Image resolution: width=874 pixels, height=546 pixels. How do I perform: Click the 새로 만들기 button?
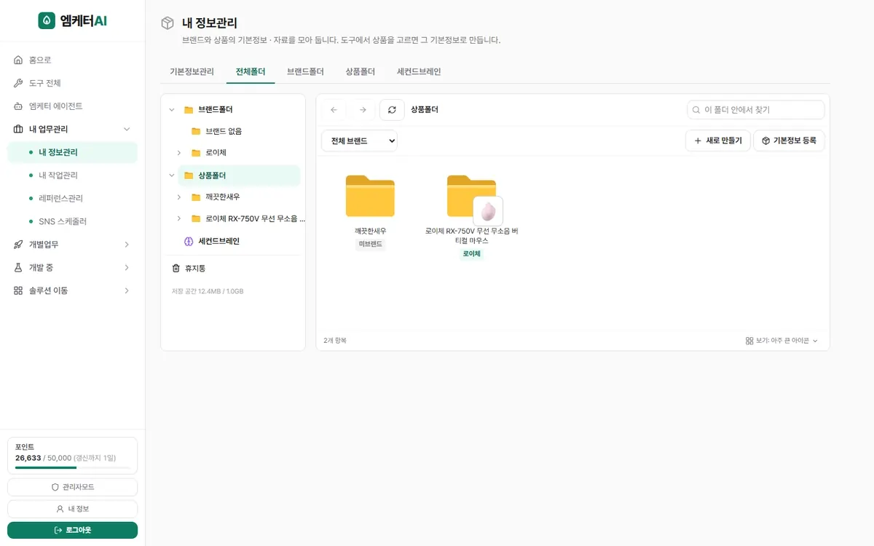click(718, 141)
